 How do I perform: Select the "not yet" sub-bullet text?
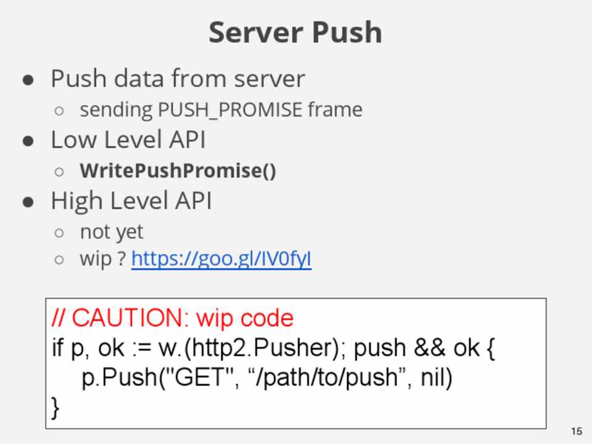111,232
